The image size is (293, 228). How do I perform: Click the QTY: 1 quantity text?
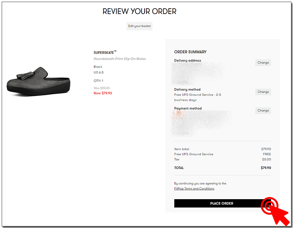pyautogui.click(x=98, y=81)
